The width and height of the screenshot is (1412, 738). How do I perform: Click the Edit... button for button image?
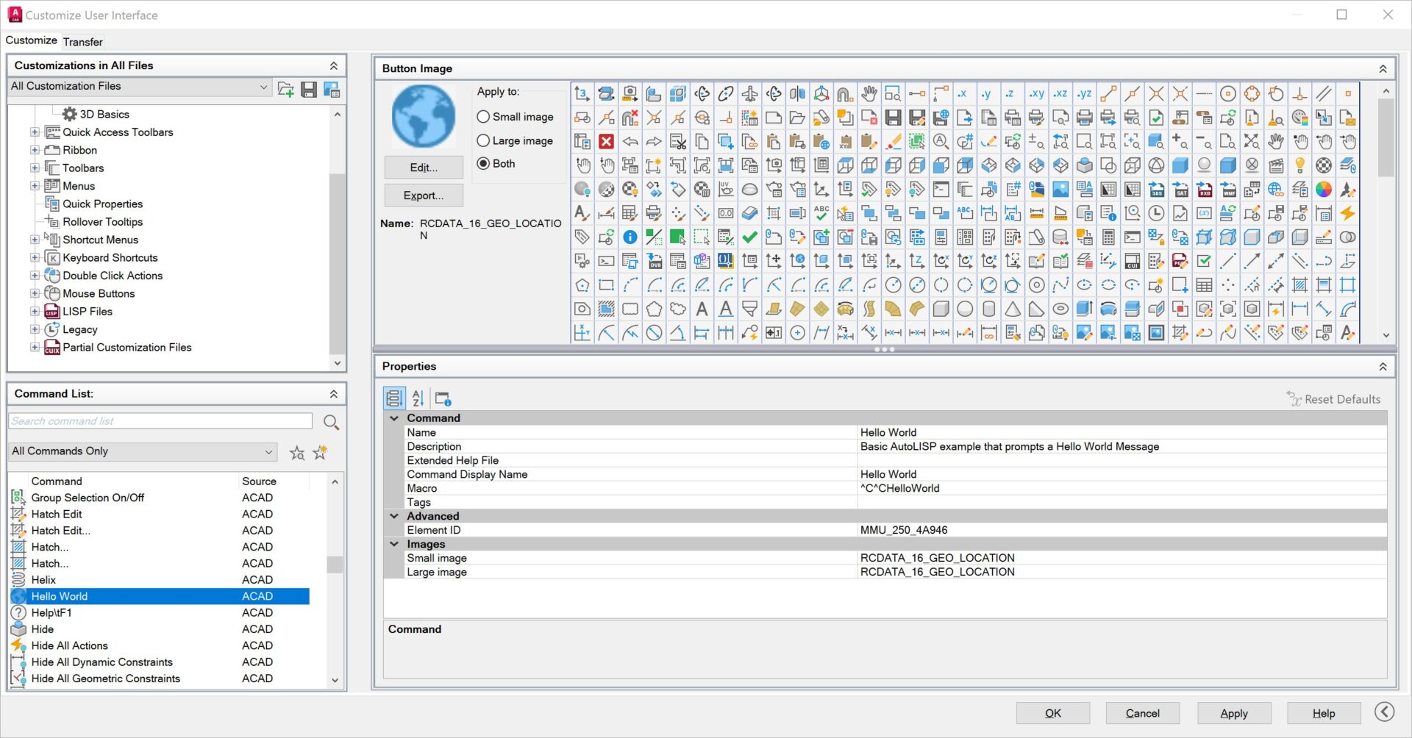tap(424, 168)
